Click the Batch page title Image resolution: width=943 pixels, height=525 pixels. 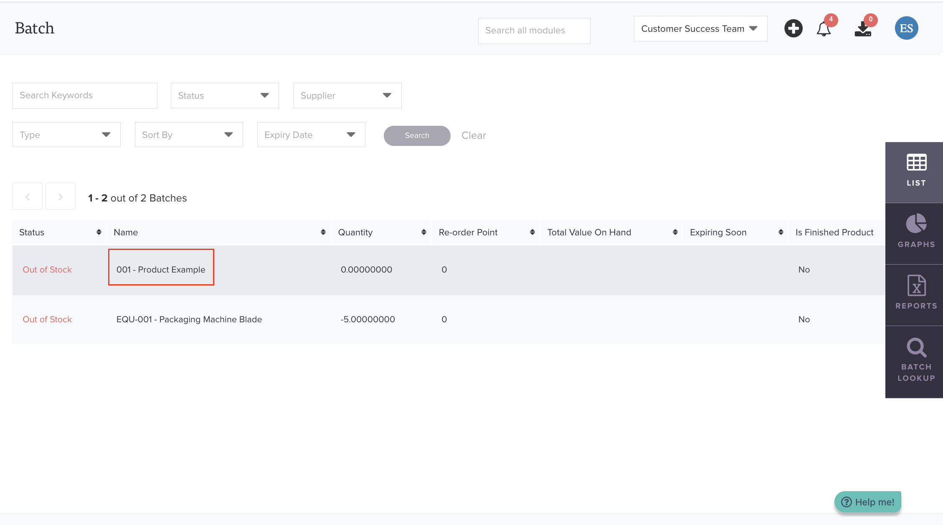pos(35,28)
